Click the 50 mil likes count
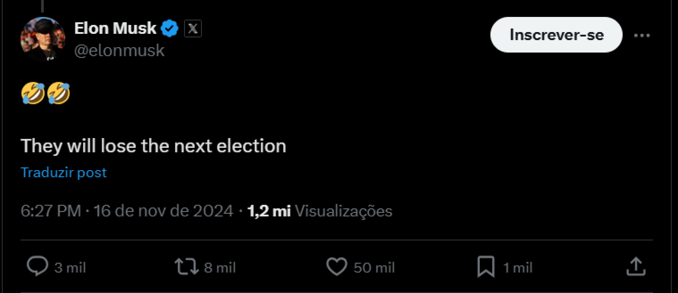 click(374, 268)
